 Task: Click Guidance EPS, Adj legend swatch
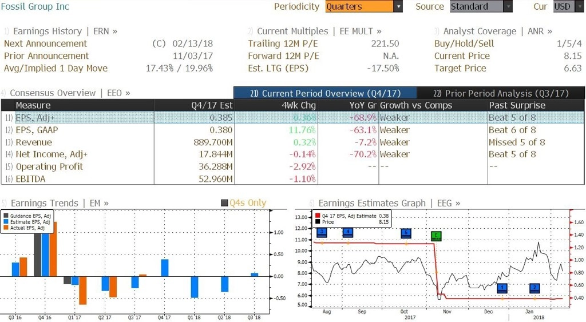click(6, 216)
